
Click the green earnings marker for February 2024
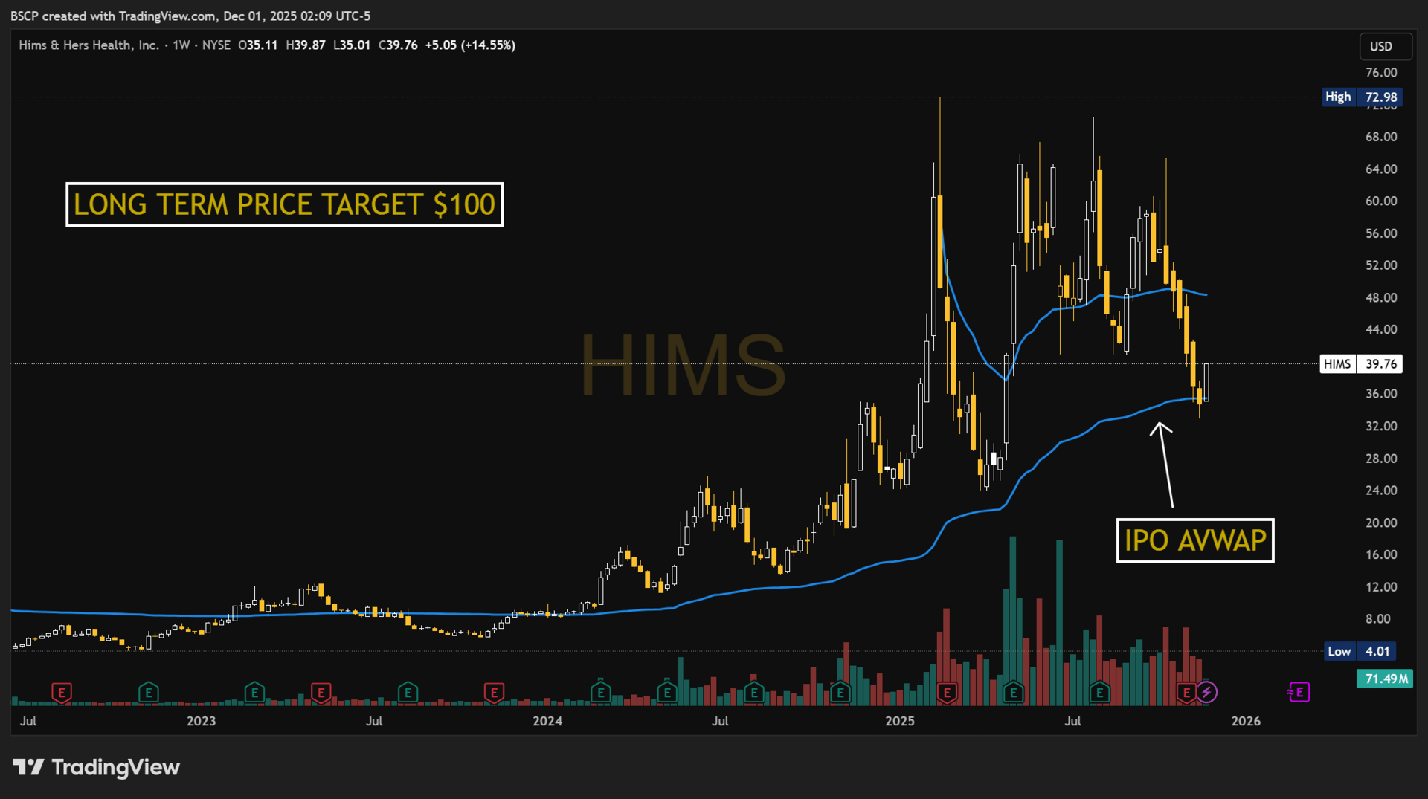coord(600,693)
